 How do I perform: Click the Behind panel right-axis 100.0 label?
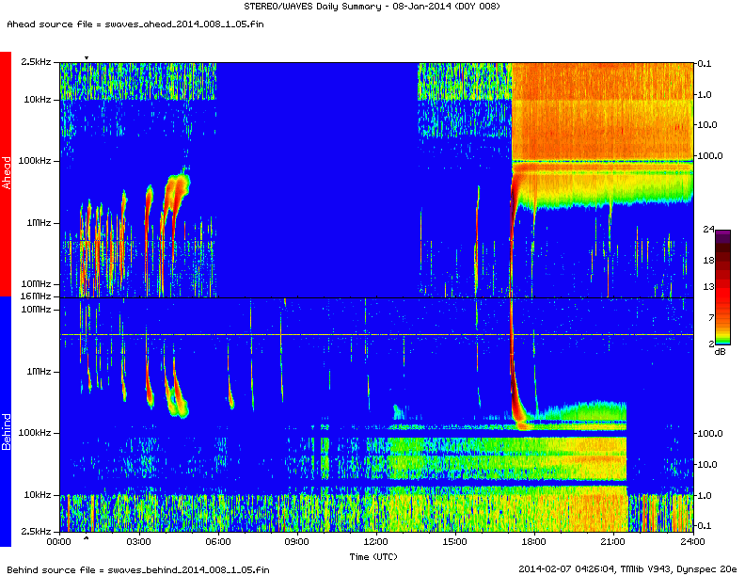(x=710, y=434)
